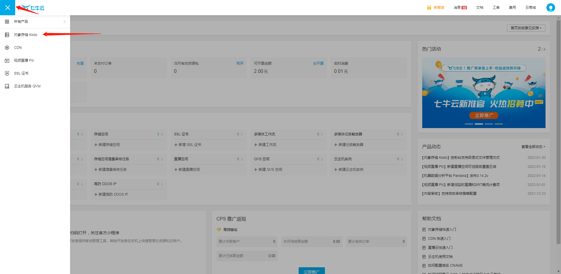Click the 热门活动 promotional banner image
This screenshot has width=561, height=274.
484,93
